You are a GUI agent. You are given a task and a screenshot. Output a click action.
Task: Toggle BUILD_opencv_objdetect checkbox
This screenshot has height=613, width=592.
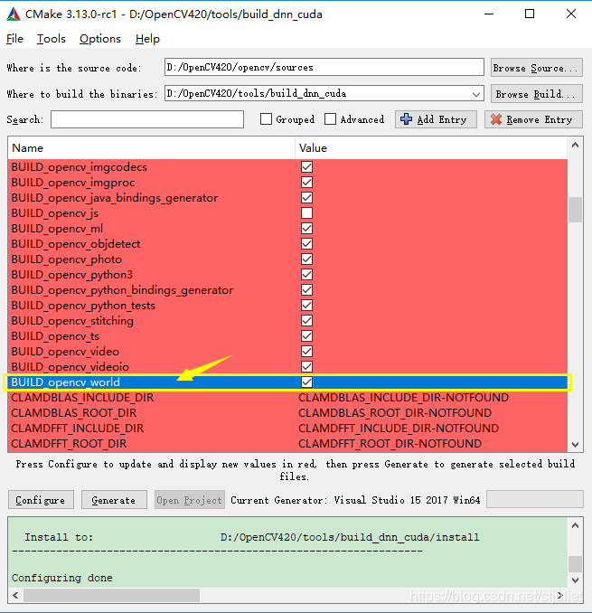tap(306, 243)
